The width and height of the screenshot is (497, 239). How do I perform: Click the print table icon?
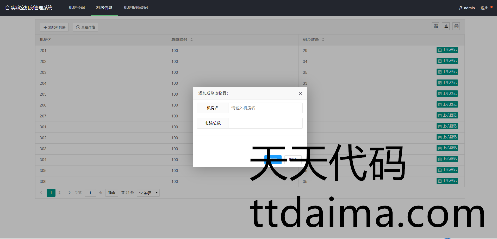[x=456, y=26]
